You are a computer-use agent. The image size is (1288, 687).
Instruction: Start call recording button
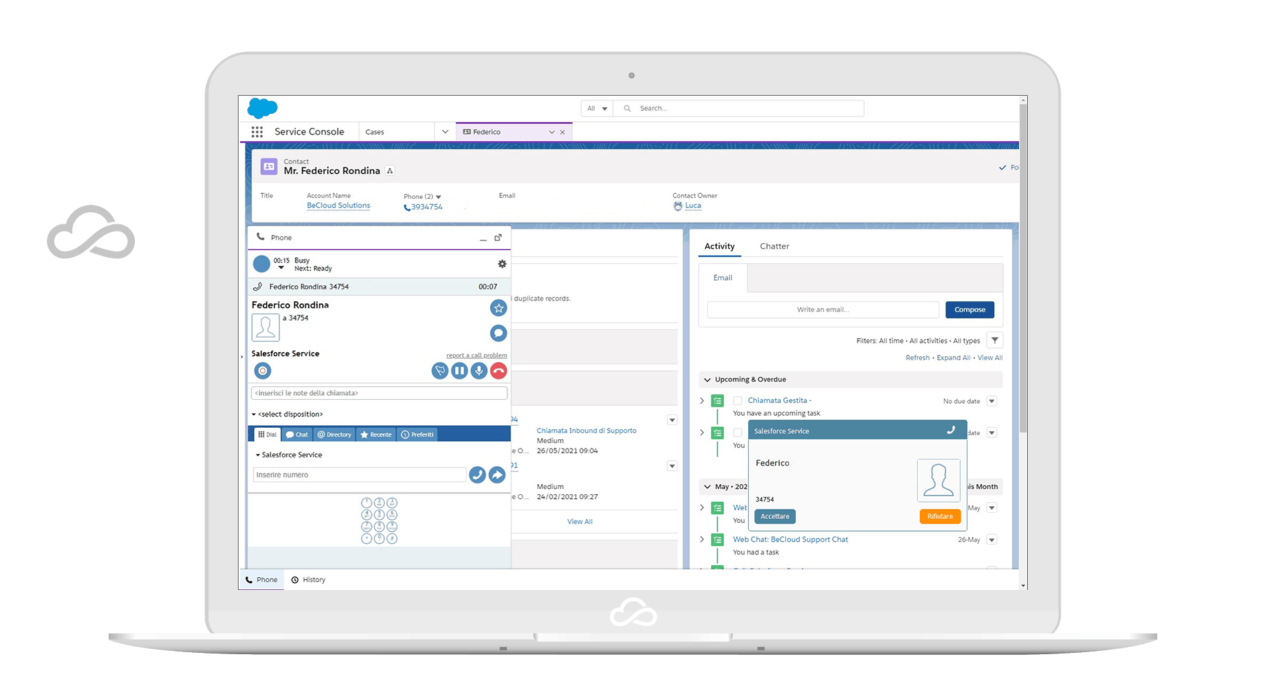coord(263,370)
